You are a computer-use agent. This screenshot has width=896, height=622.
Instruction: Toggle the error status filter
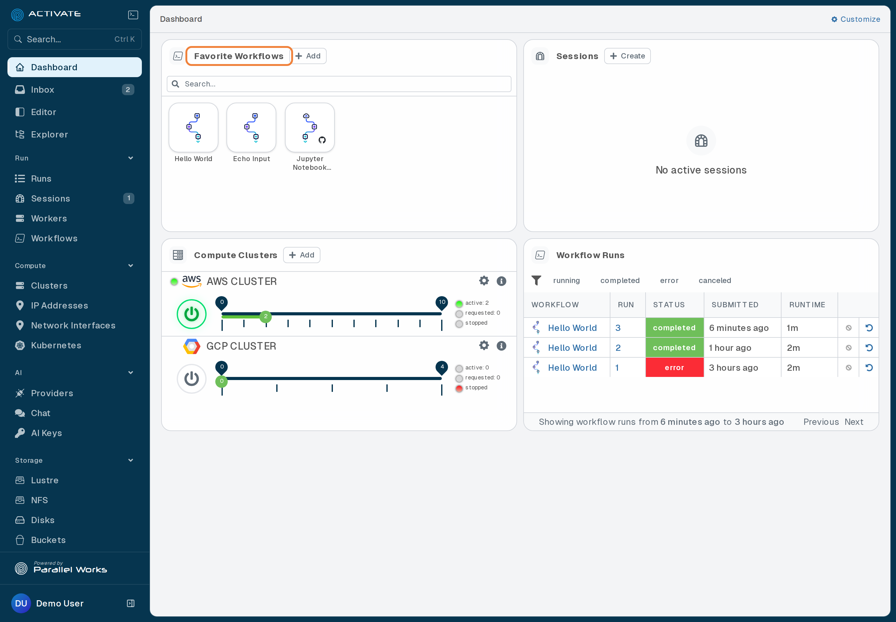[669, 280]
